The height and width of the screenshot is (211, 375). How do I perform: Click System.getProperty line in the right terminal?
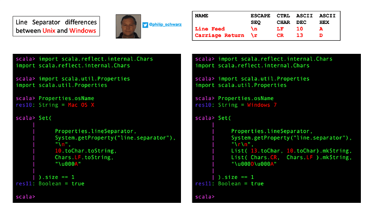pos(291,138)
